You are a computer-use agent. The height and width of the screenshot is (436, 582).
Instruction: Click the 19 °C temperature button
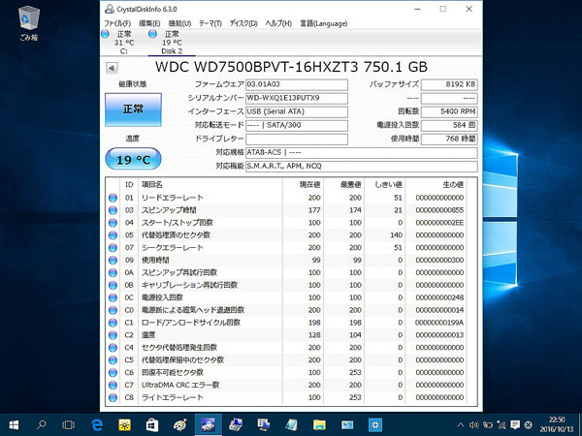(133, 160)
